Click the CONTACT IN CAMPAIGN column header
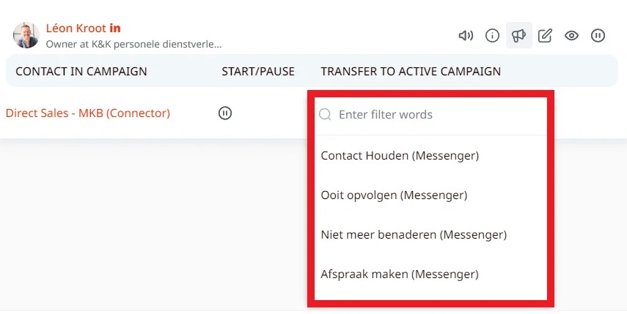This screenshot has width=627, height=314. (81, 71)
